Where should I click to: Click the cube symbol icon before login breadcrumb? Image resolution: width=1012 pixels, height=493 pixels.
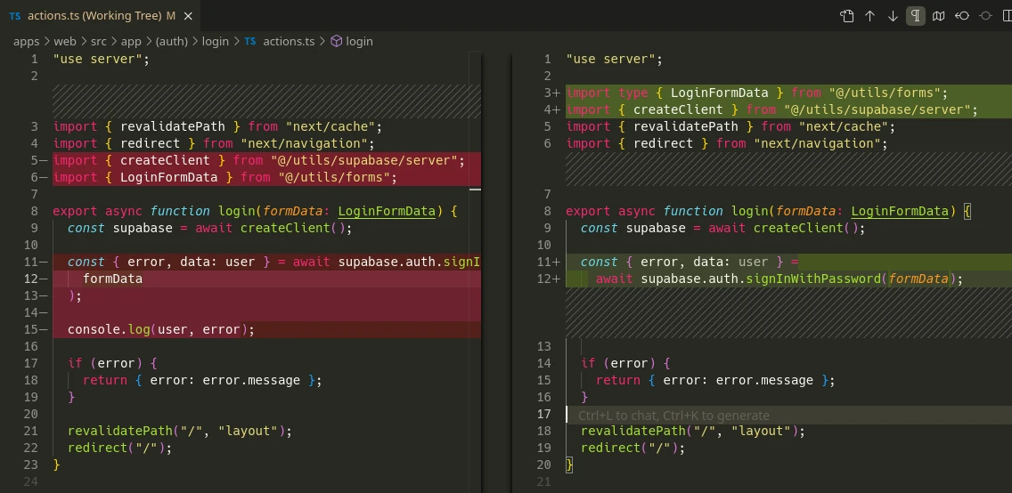(x=336, y=41)
